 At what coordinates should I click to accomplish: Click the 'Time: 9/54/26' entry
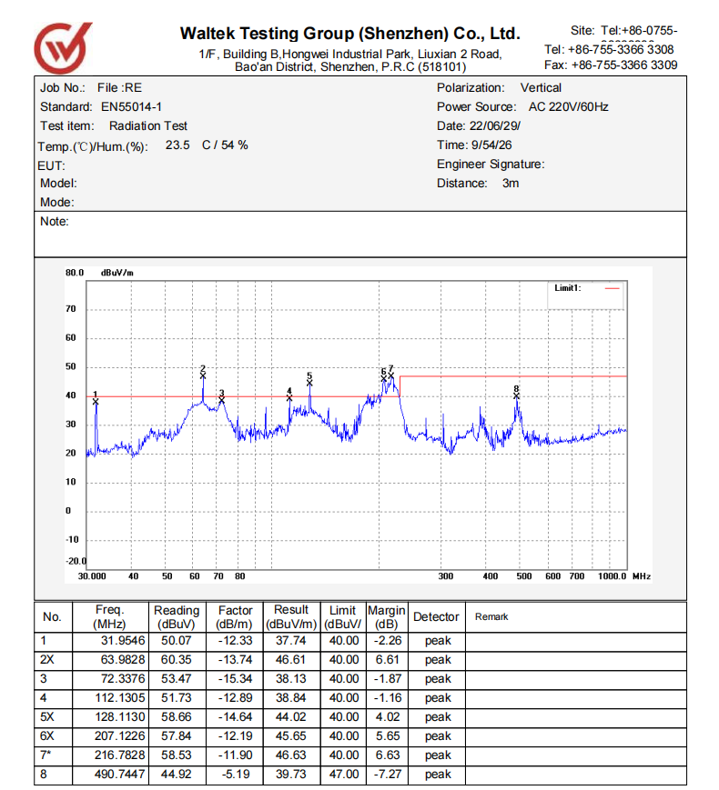tap(474, 145)
